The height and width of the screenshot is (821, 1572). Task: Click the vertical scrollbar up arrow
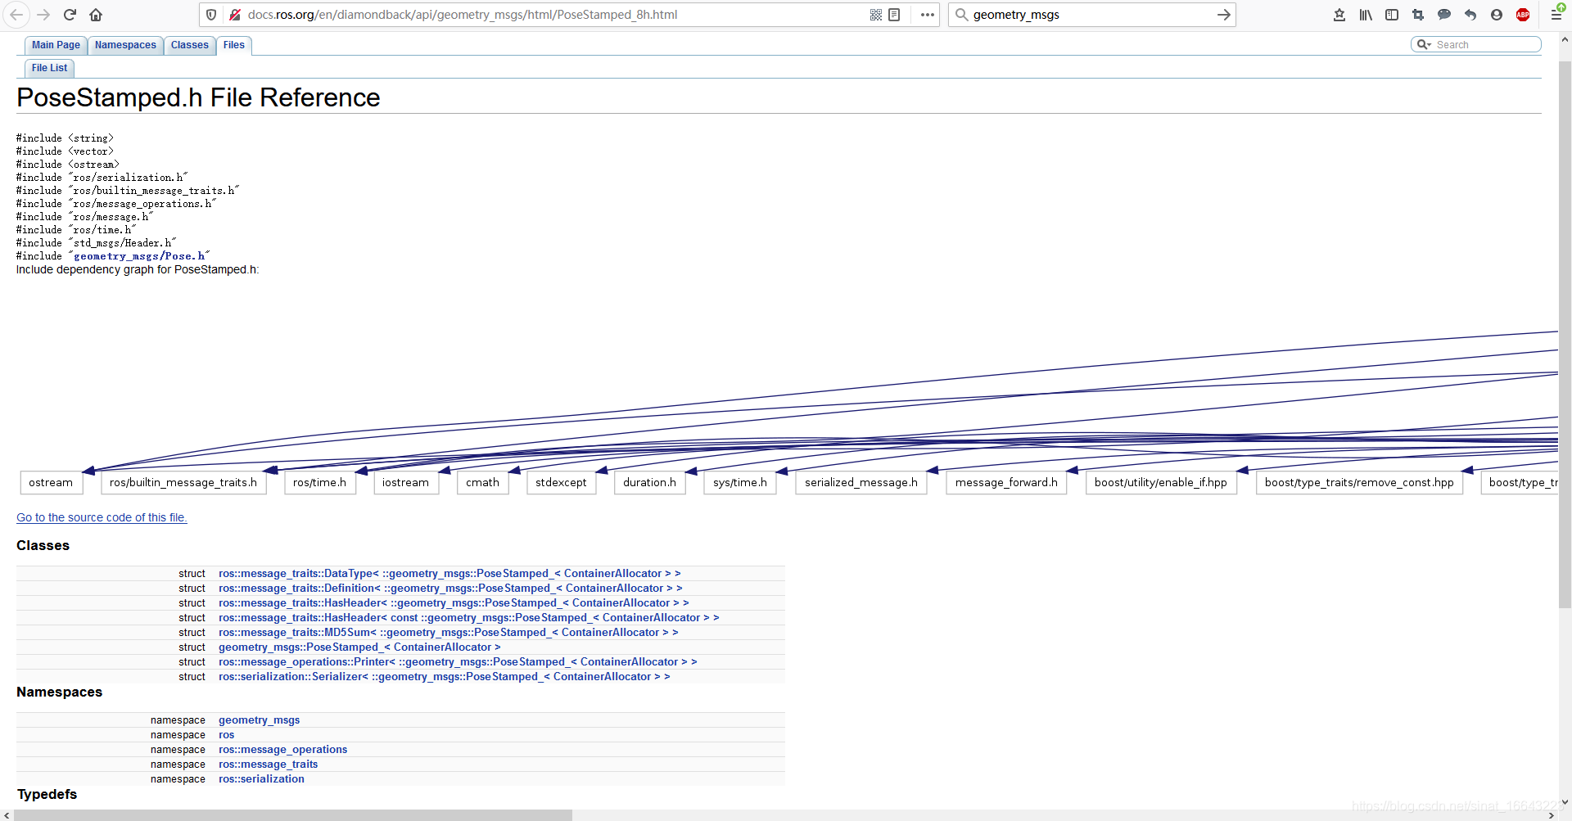click(1565, 38)
